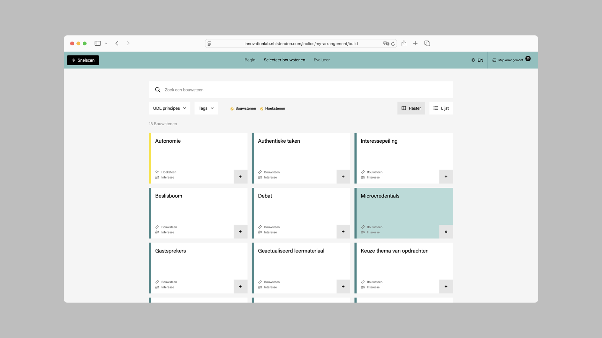This screenshot has width=602, height=338.
Task: Expand UDL principes dropdown
Action: coord(169,108)
